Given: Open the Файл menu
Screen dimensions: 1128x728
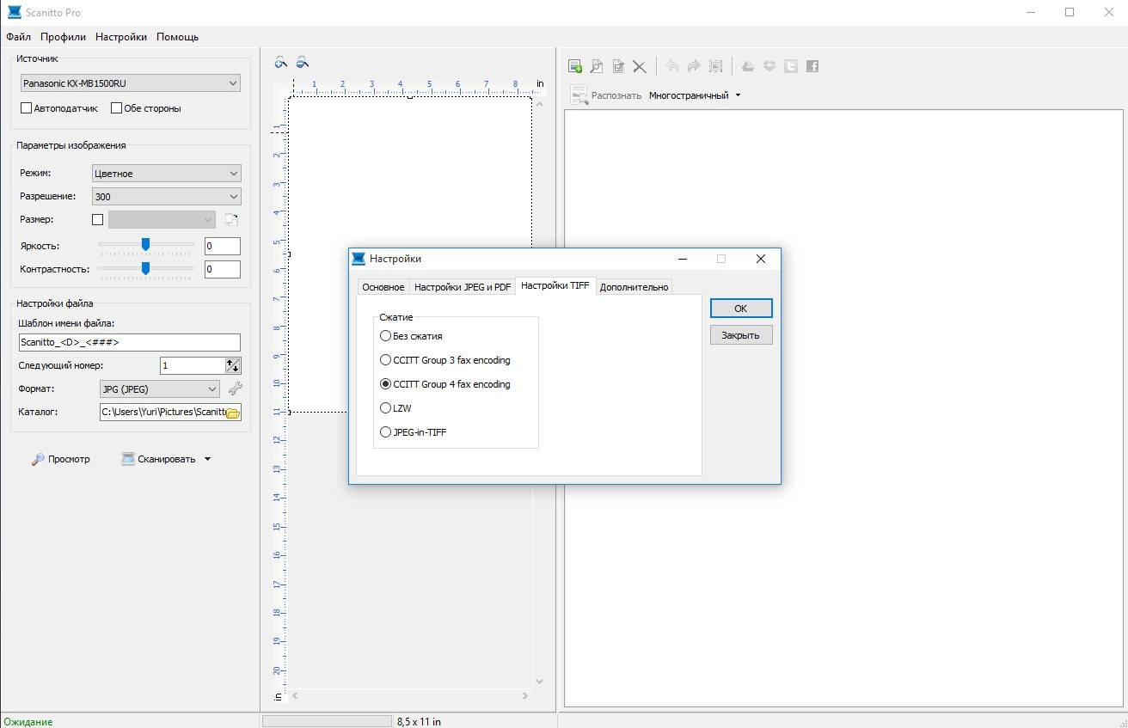Looking at the screenshot, I should coord(18,37).
